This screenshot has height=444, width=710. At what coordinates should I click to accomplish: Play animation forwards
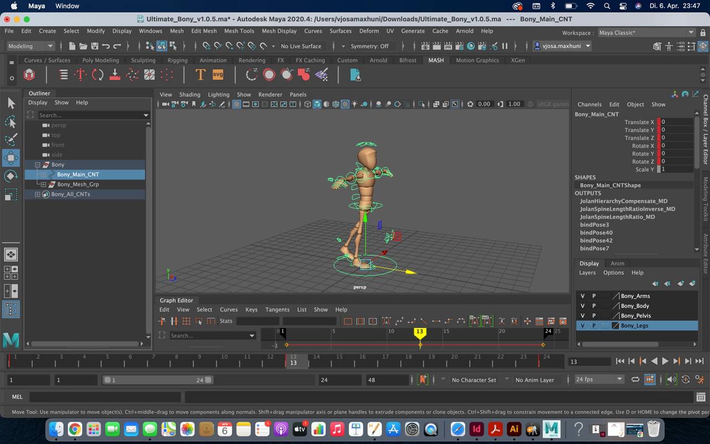click(x=665, y=361)
